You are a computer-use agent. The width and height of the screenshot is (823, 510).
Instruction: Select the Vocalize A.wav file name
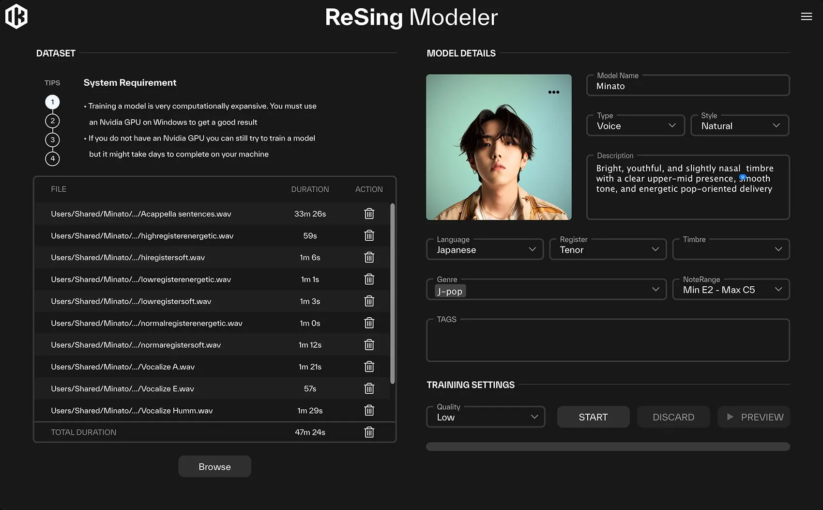(123, 367)
